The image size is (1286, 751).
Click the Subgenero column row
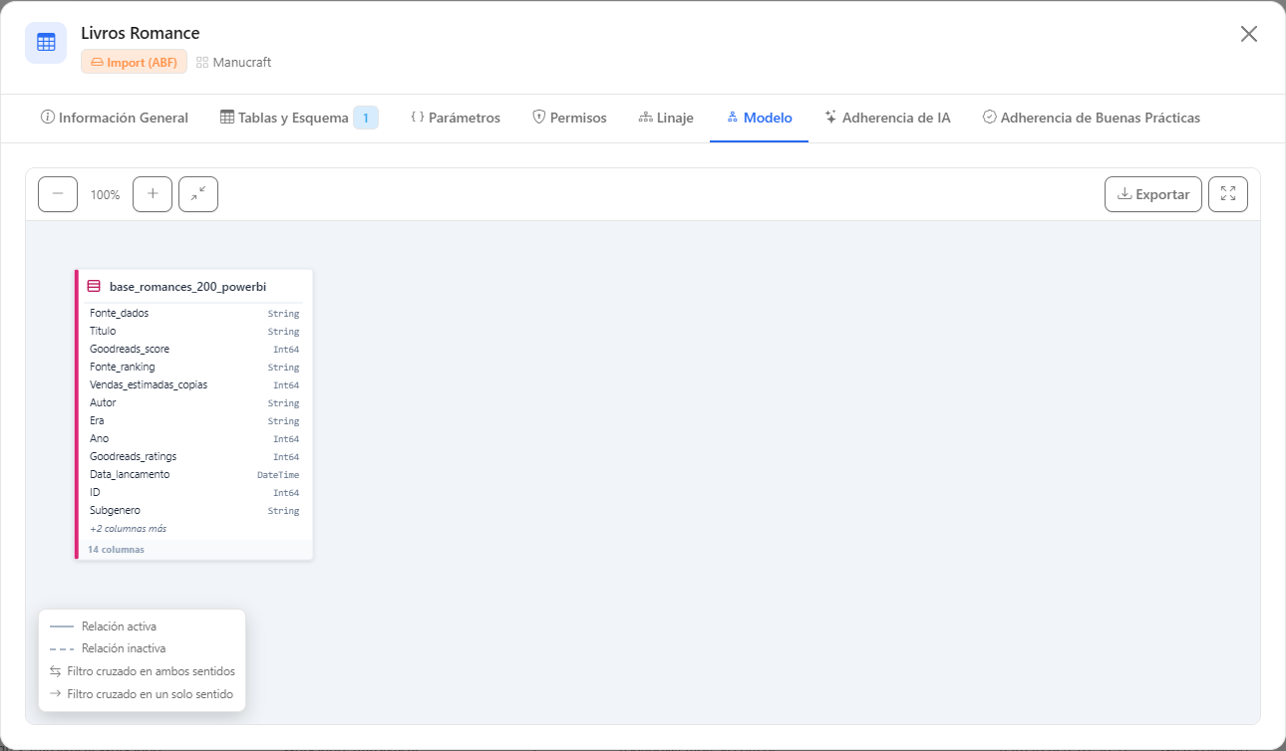[194, 510]
